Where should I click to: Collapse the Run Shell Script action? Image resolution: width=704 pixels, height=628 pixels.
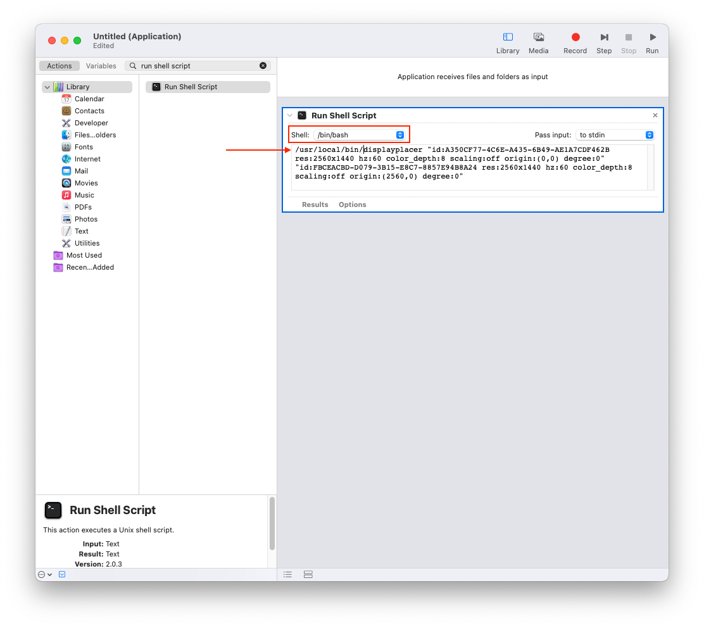[x=290, y=115]
